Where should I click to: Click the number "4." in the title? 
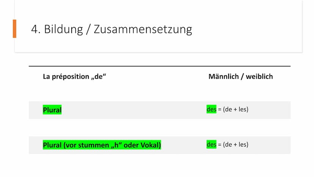(x=36, y=30)
